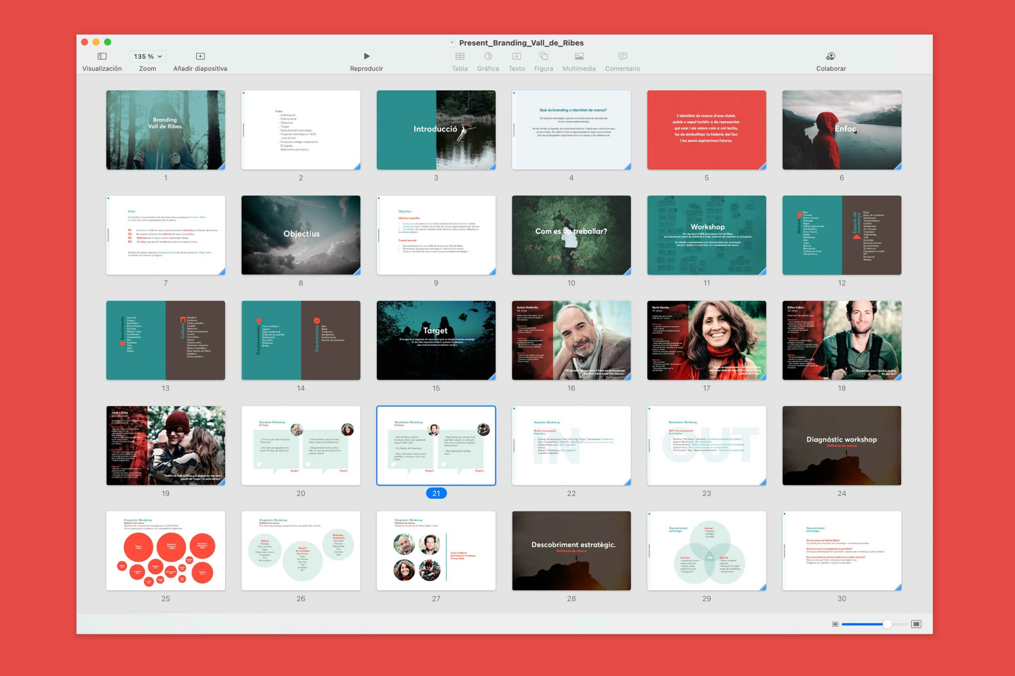Select Diagnòstic workshop slide 24
The height and width of the screenshot is (676, 1015).
pyautogui.click(x=841, y=446)
